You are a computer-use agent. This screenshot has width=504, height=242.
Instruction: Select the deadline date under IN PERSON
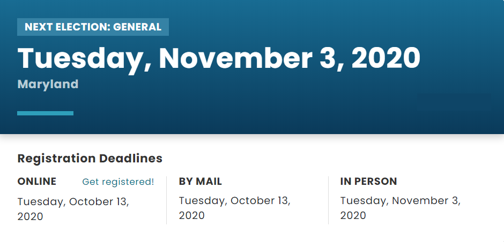(x=401, y=208)
